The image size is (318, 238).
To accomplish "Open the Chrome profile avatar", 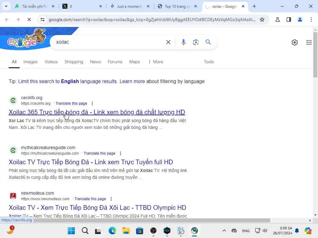I will 300,20.
